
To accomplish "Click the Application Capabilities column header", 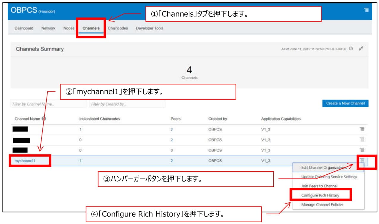I will click(281, 119).
